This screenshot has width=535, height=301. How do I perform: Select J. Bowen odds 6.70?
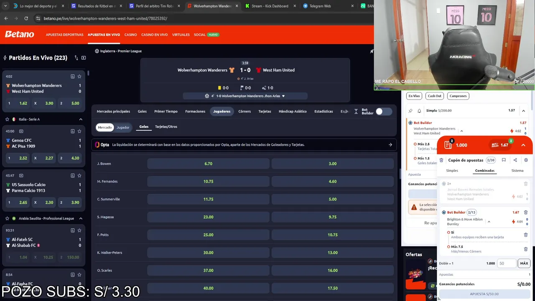click(208, 163)
